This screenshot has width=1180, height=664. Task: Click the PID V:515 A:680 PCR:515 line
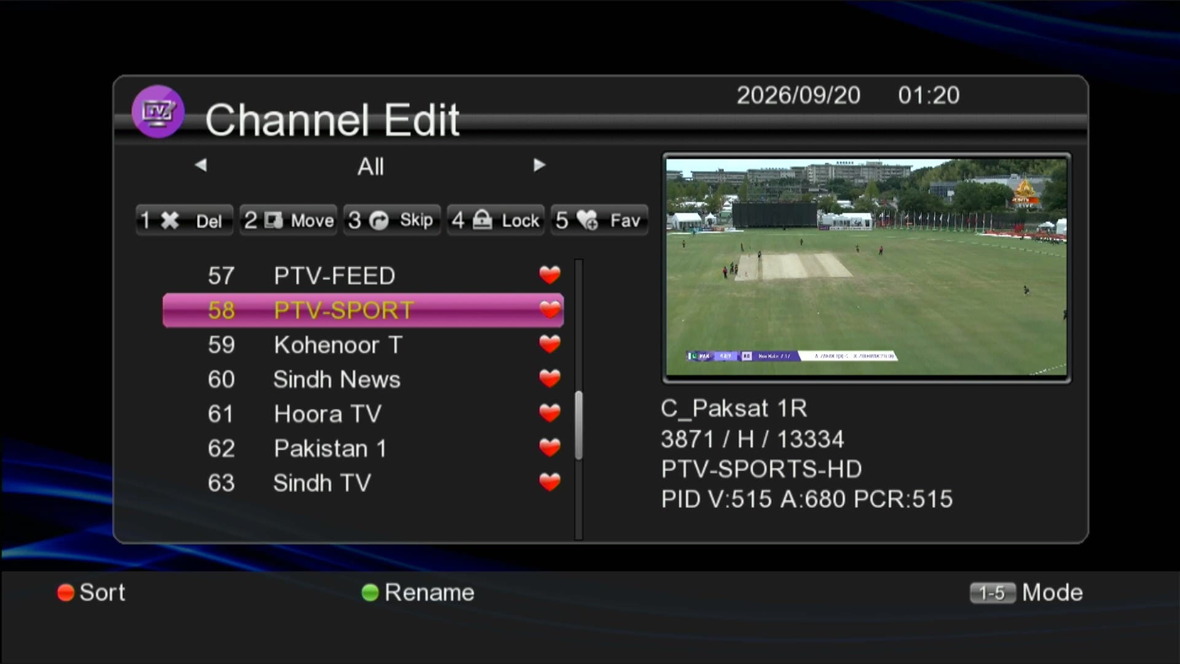(x=807, y=499)
